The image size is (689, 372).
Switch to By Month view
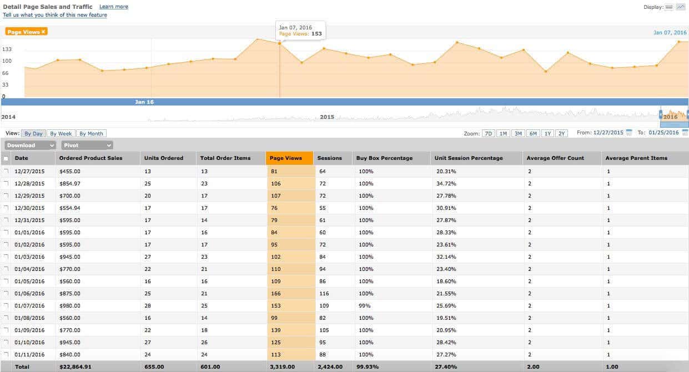[91, 133]
